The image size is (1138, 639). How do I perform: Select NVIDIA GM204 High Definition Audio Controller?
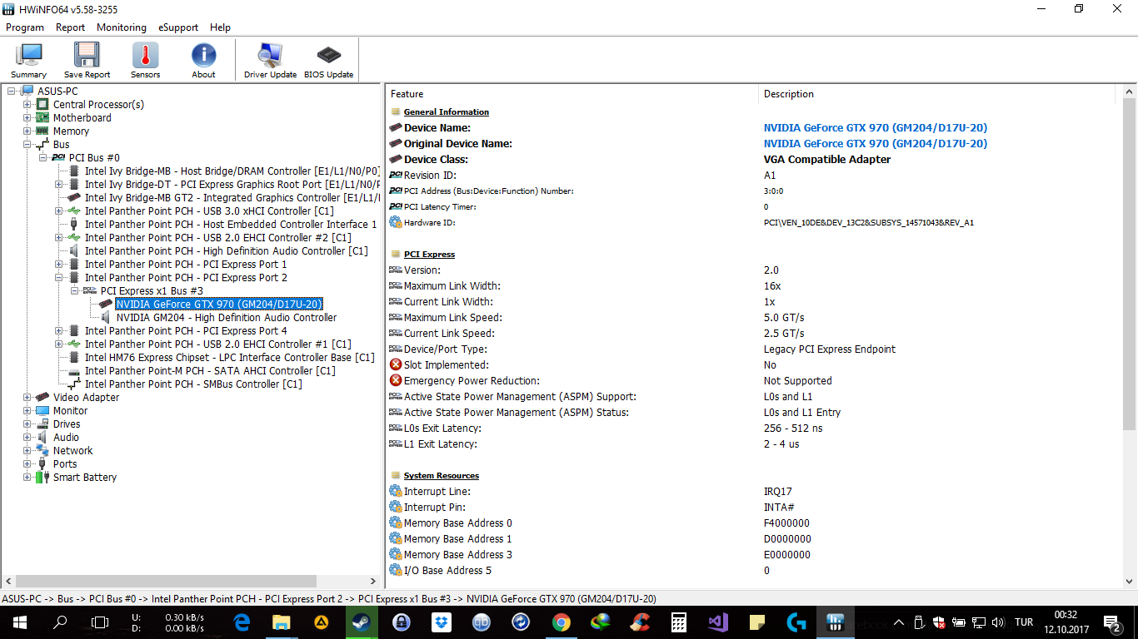tap(227, 318)
